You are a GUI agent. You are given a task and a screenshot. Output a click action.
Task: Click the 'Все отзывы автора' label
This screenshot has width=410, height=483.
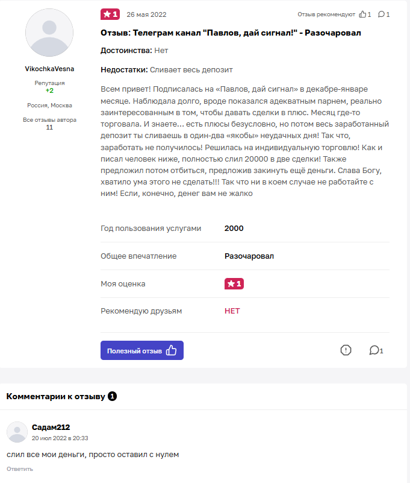pos(49,120)
